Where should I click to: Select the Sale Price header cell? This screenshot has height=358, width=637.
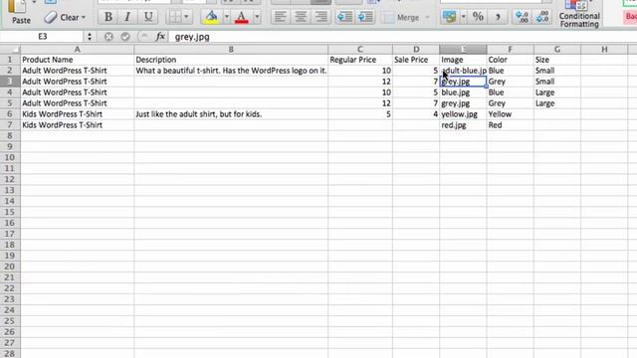tap(416, 60)
